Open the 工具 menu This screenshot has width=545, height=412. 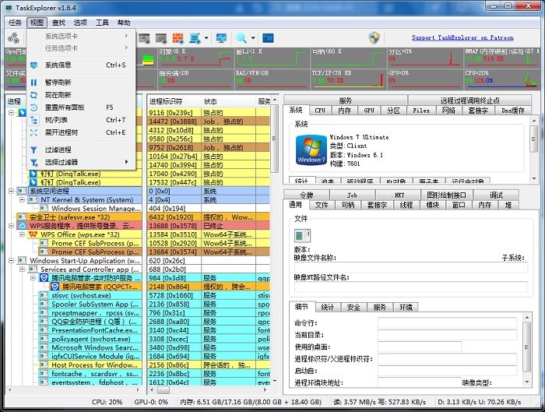coord(102,23)
